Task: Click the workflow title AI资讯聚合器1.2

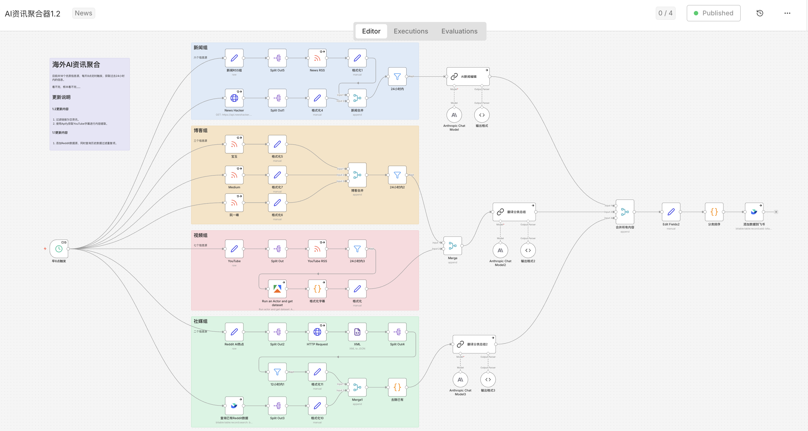Action: [33, 14]
